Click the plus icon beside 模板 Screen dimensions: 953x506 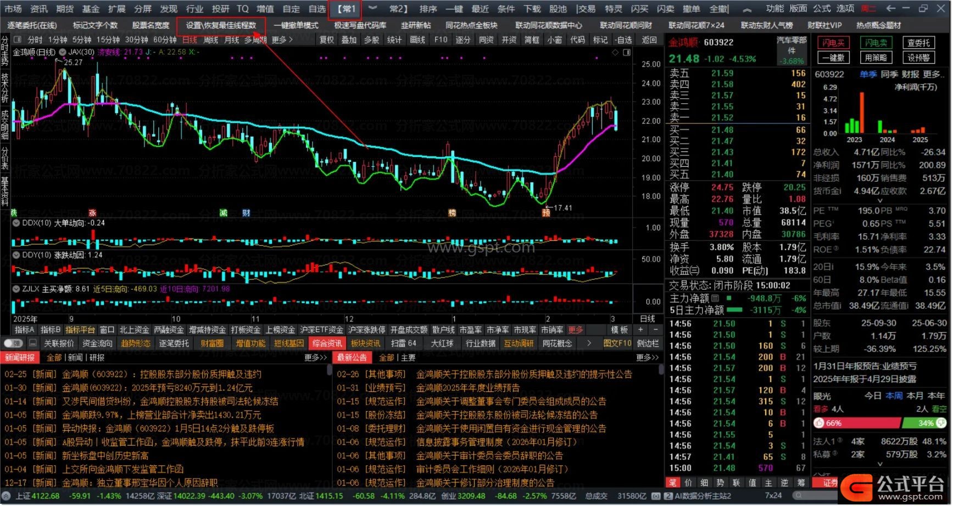(640, 330)
